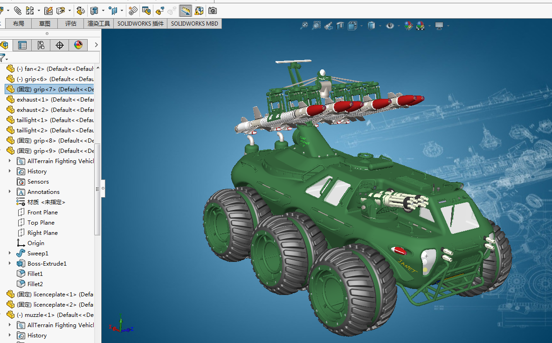Click the Previous View icon
Screen dimensions: 552x343
coord(328,26)
